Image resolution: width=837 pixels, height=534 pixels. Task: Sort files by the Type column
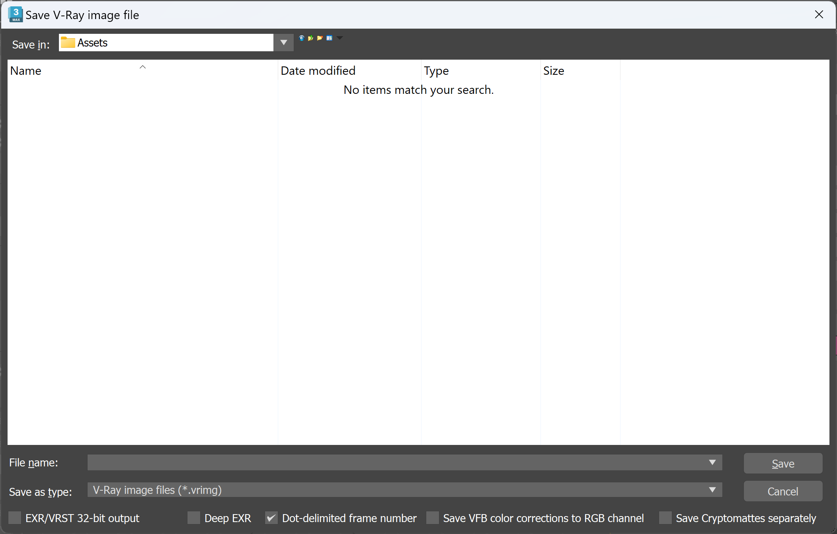click(436, 70)
